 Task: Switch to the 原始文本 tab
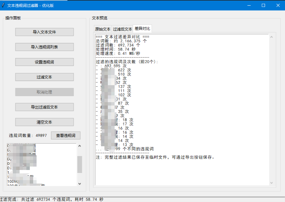click(x=103, y=29)
